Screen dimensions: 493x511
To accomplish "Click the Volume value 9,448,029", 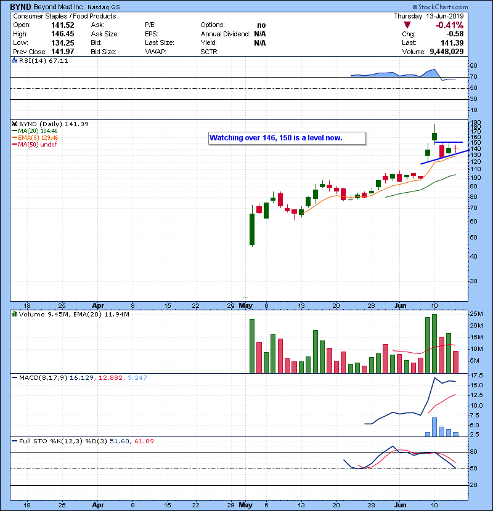I will click(x=447, y=52).
